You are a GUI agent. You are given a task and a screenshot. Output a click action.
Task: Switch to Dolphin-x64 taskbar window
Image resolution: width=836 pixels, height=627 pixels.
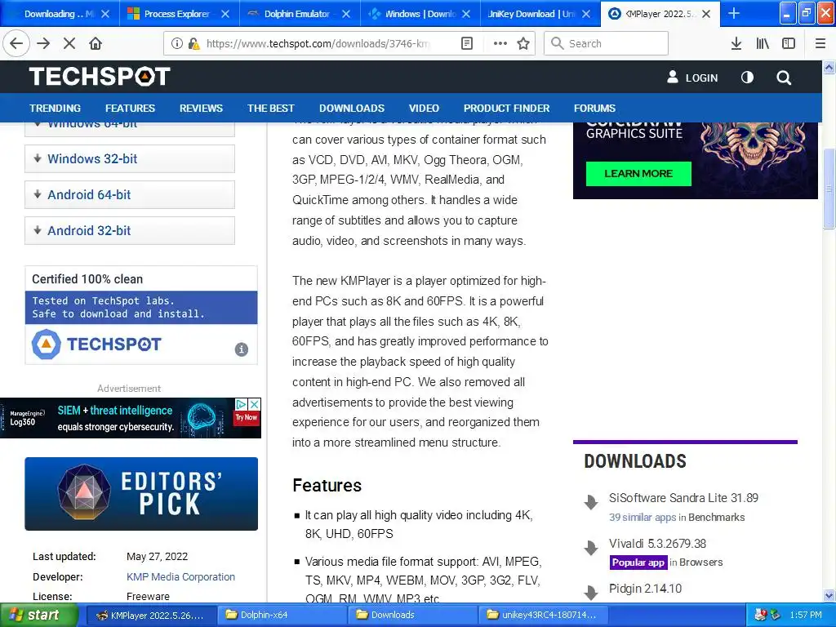[282, 615]
